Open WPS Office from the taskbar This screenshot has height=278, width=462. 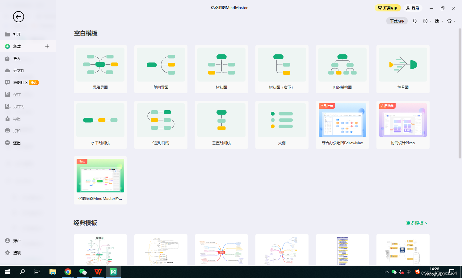pos(98,272)
